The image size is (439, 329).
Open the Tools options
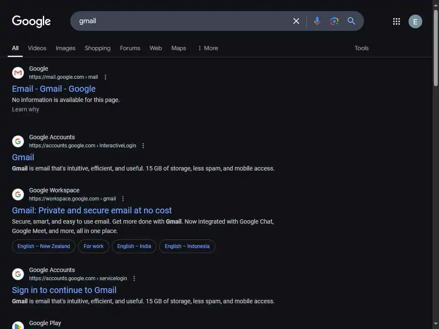361,48
